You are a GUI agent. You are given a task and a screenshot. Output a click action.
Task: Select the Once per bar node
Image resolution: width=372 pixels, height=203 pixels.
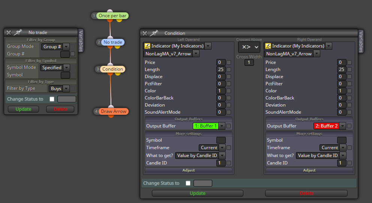[x=112, y=16]
